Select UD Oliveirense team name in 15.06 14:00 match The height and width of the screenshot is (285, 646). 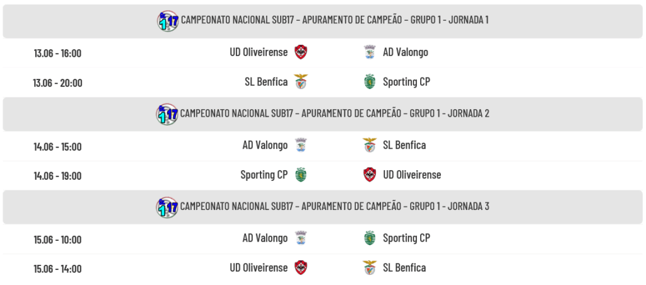point(259,268)
